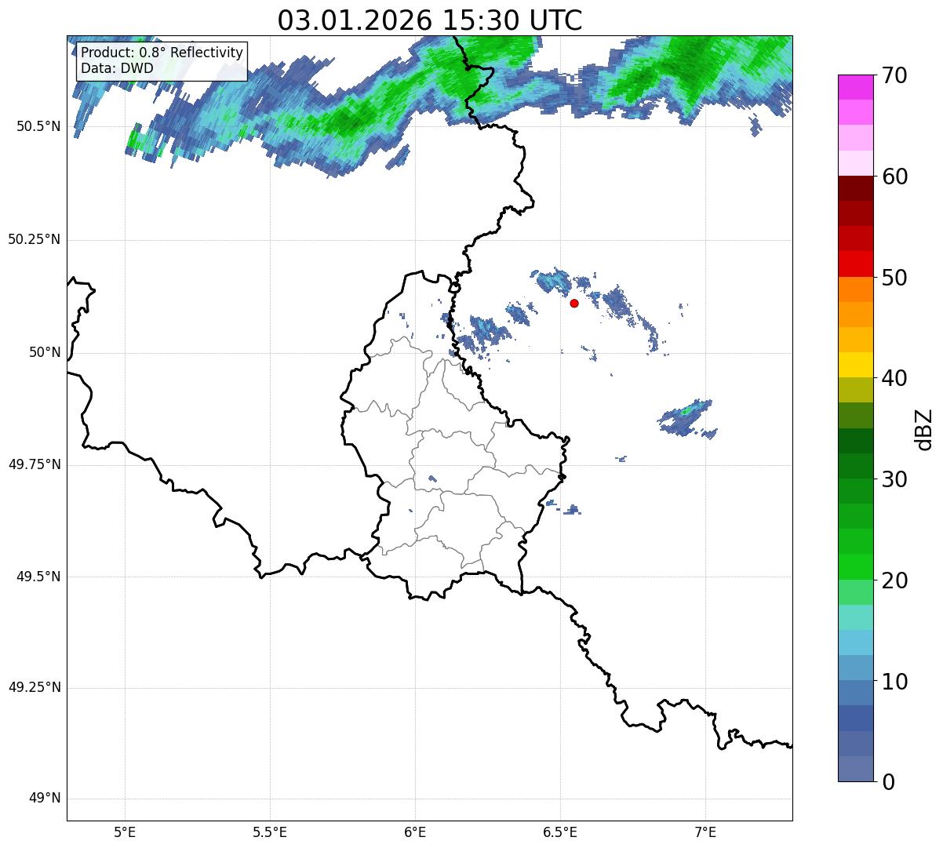Click the latitude label 50°N
This screenshot has height=848, width=943.
click(45, 352)
